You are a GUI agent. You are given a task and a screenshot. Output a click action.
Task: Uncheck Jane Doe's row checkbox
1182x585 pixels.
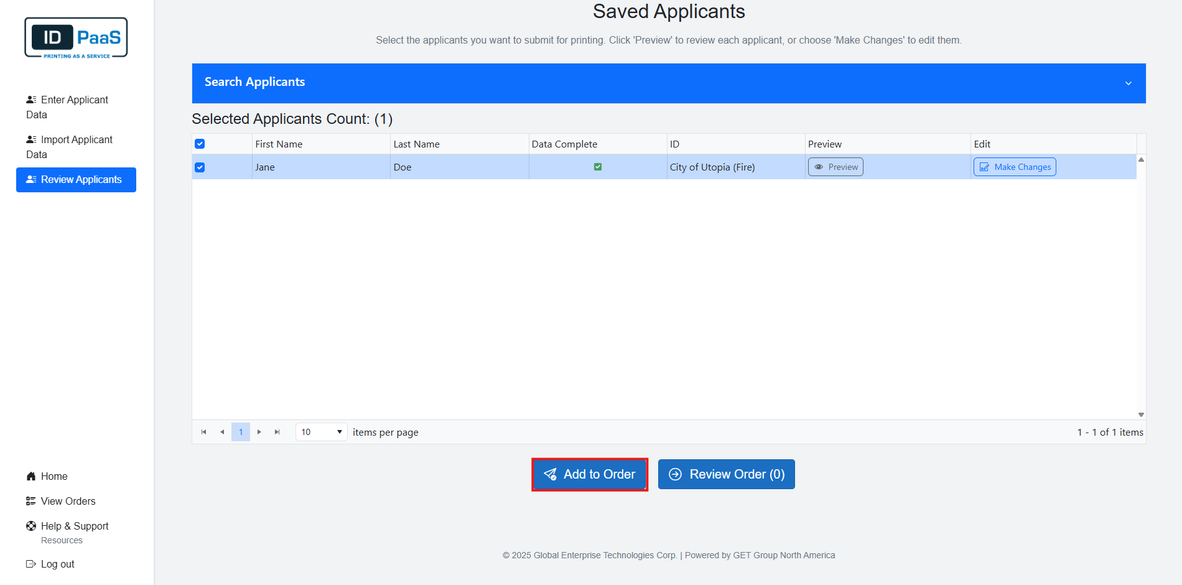point(200,167)
